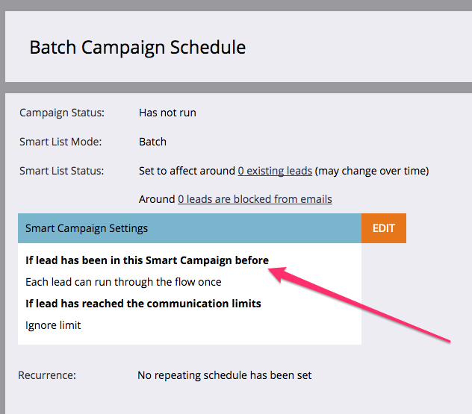The height and width of the screenshot is (414, 472).
Task: Open "0 leads are blocked from emails" link
Action: [255, 199]
